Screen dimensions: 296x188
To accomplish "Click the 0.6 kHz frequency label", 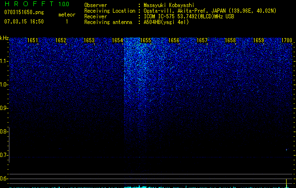I will point(4,179).
